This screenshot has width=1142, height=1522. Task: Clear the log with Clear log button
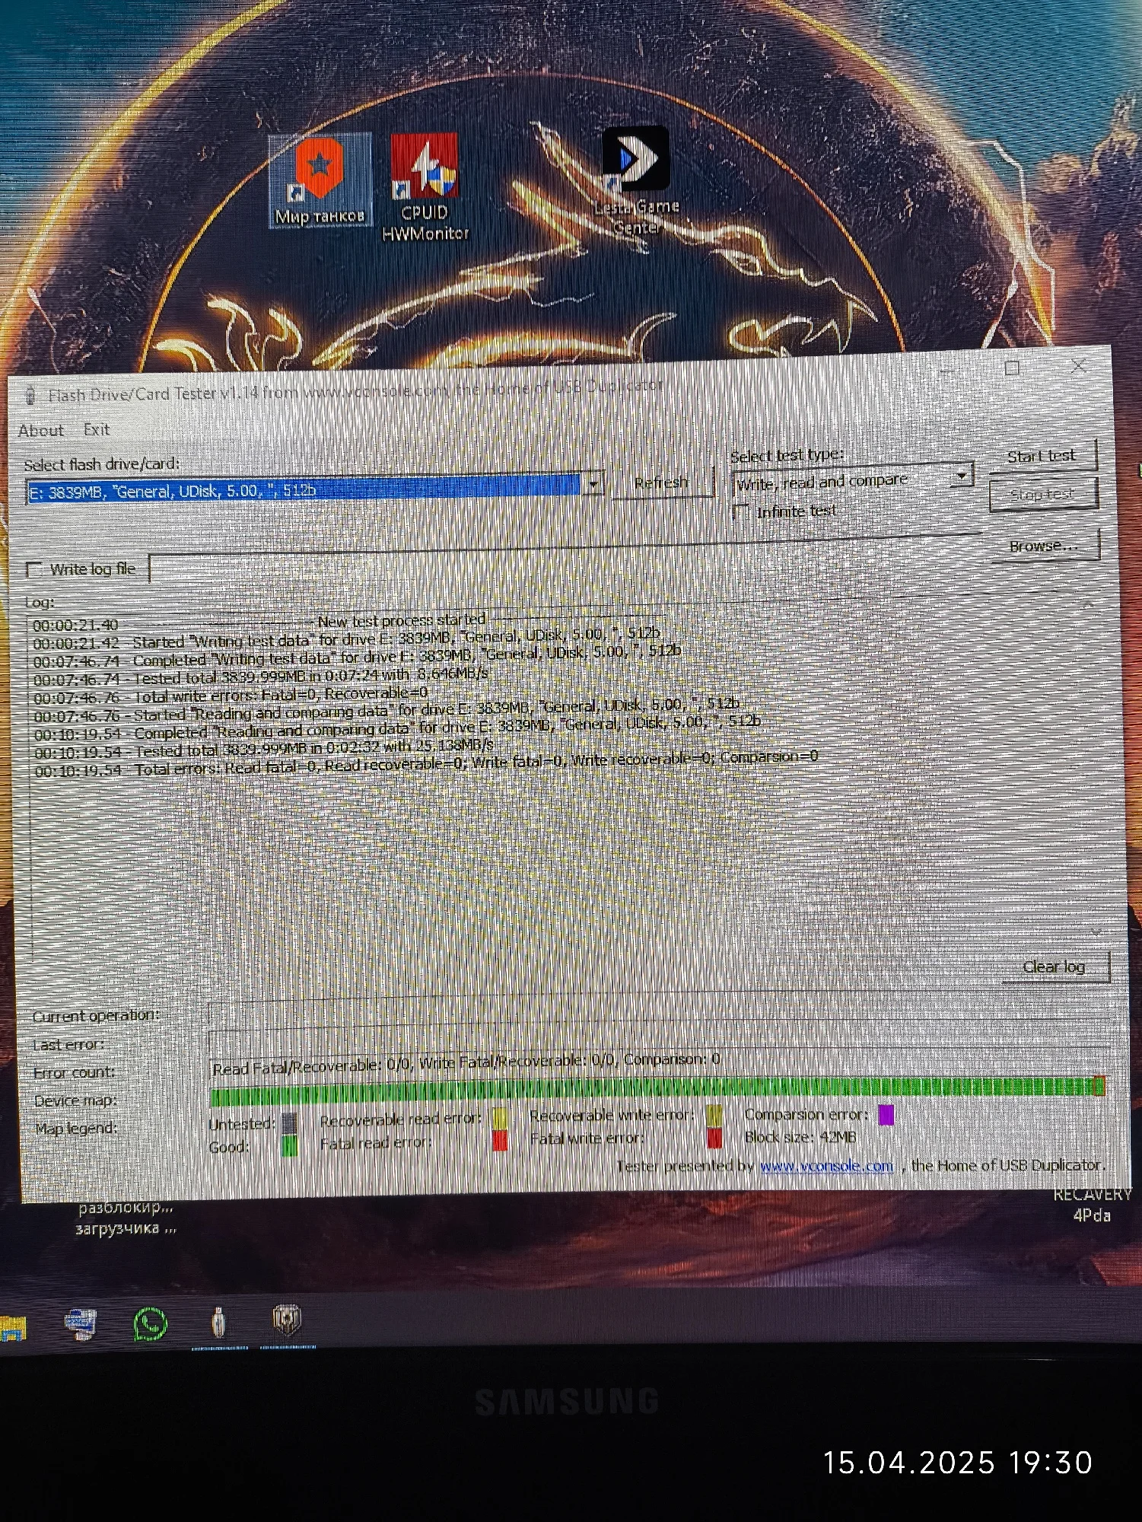(1055, 966)
